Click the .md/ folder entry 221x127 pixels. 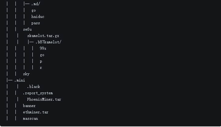point(35,4)
